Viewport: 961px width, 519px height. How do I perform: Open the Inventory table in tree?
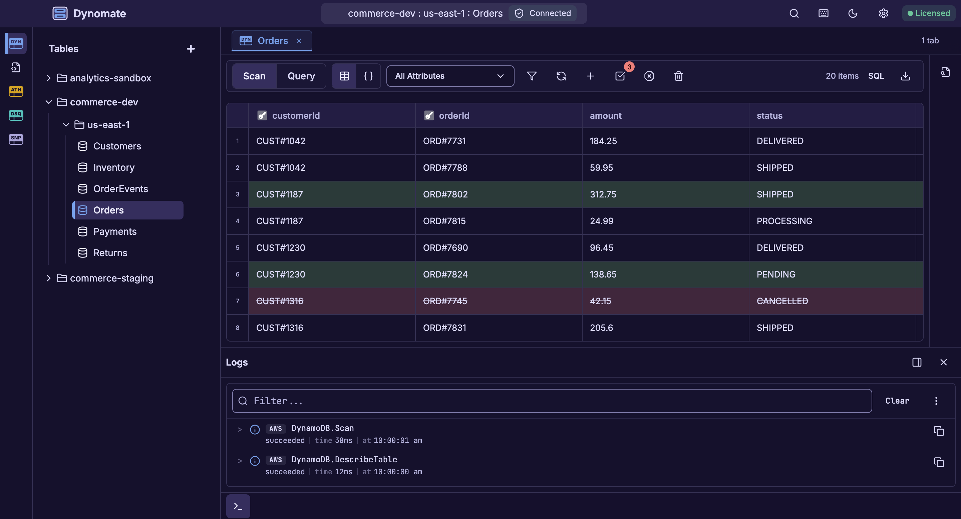(x=113, y=167)
